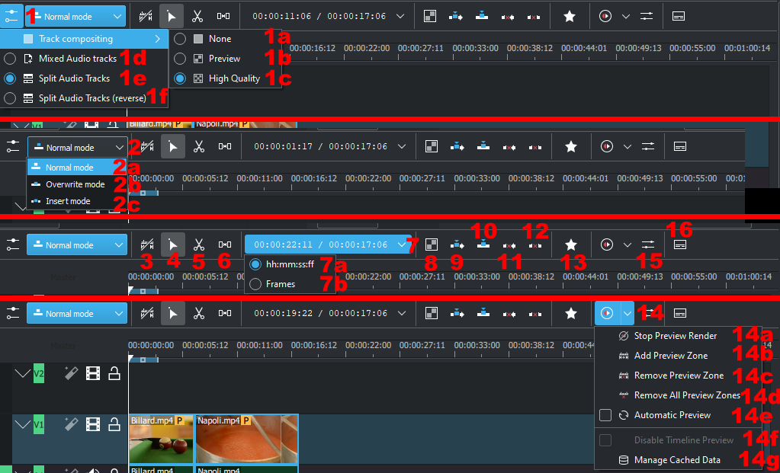
Task: Close preview render arrow menu by 00:00:19:22
Action: click(x=627, y=313)
